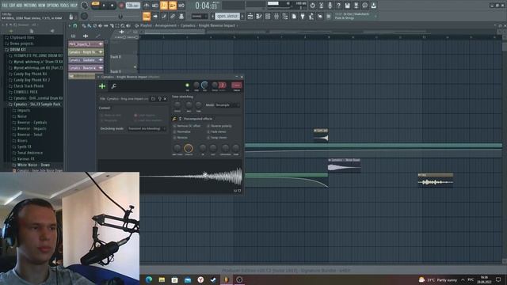Open the Risers subfolder
This screenshot has height=285, width=507.
(22, 141)
